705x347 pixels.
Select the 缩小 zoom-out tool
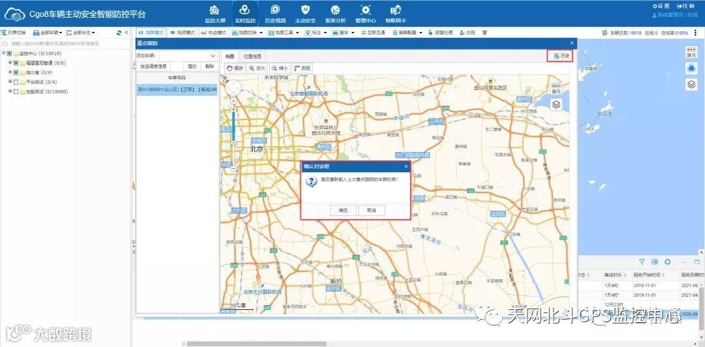[279, 68]
